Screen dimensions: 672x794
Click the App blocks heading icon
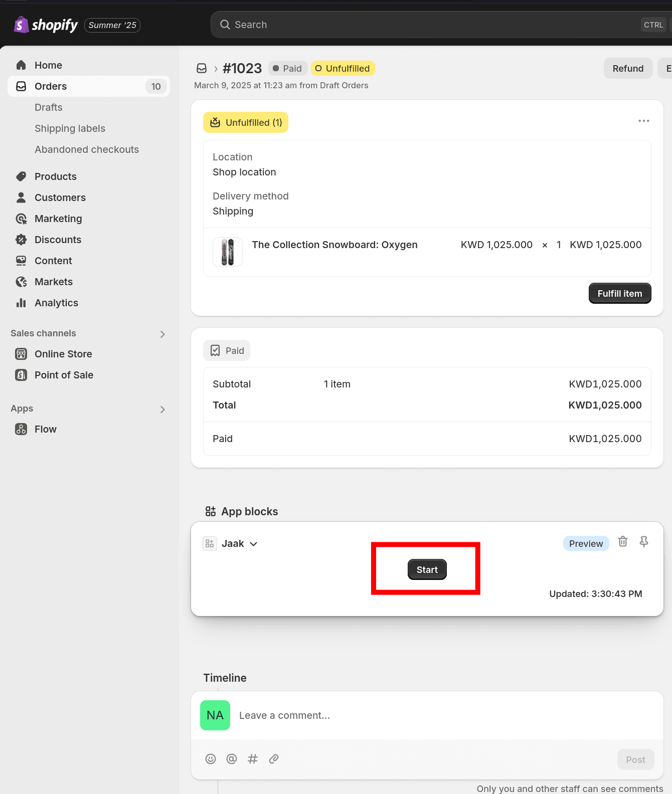point(211,511)
